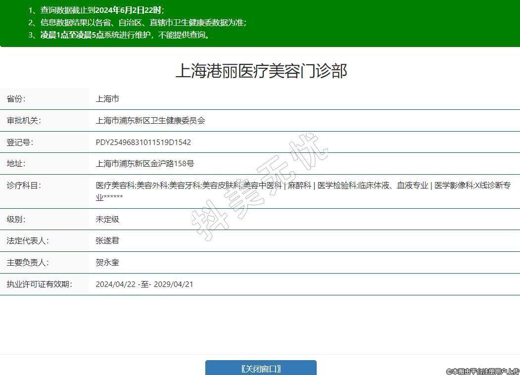
Task: Click the title 上海港丽医疗美容门诊部
Action: coord(261,71)
